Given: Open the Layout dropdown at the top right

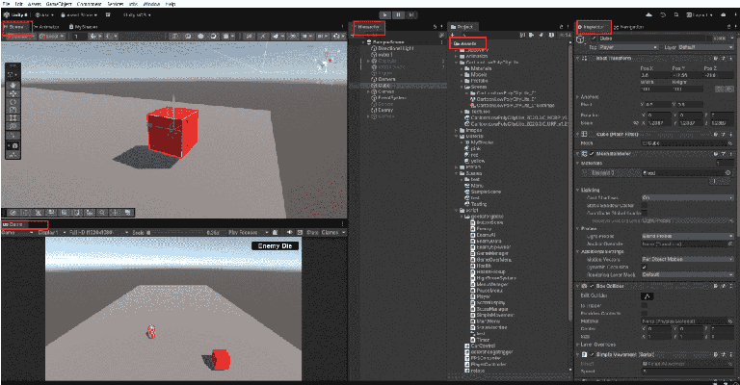Looking at the screenshot, I should point(700,15).
